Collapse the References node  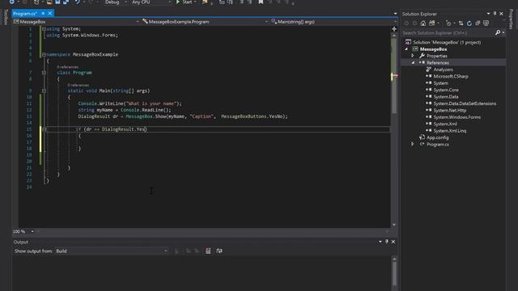coord(413,63)
